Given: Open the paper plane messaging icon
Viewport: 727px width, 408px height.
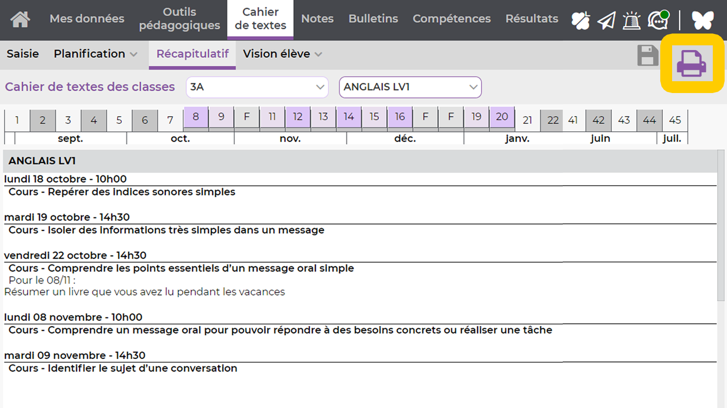Looking at the screenshot, I should point(606,20).
